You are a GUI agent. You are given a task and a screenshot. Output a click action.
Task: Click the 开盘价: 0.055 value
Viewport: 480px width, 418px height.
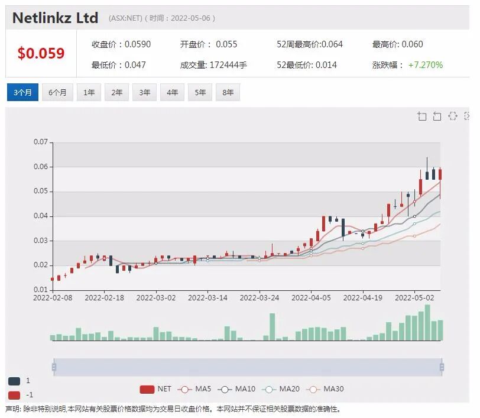209,44
